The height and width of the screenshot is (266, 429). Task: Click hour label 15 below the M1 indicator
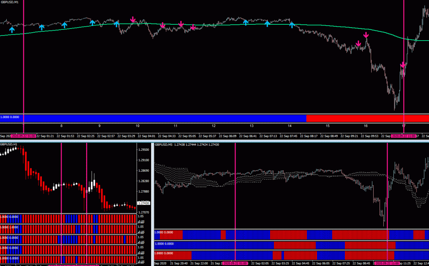tap(328, 126)
